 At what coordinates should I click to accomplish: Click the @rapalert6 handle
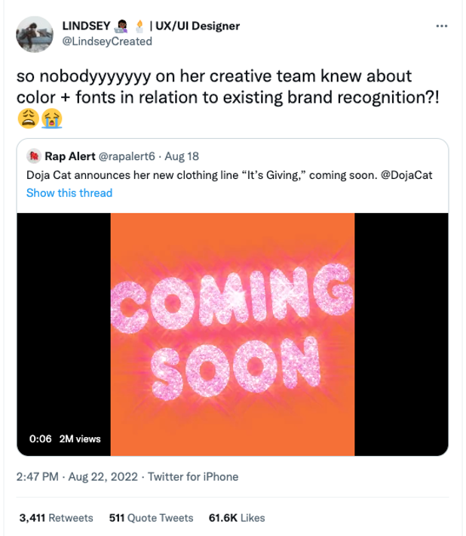click(x=127, y=156)
